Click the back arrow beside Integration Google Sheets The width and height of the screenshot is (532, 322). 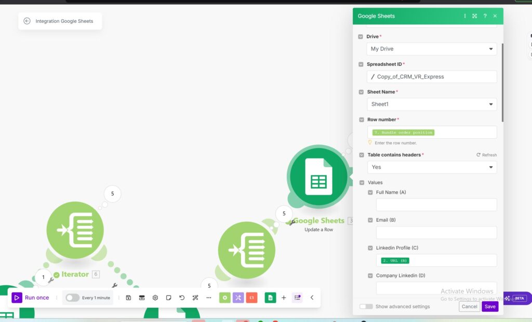tap(27, 21)
